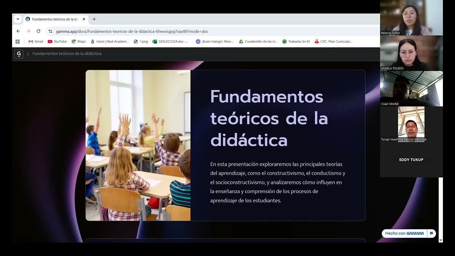Open Cuadernillo de las sí... bookmark
Image resolution: width=455 pixels, height=256 pixels.
pos(258,42)
